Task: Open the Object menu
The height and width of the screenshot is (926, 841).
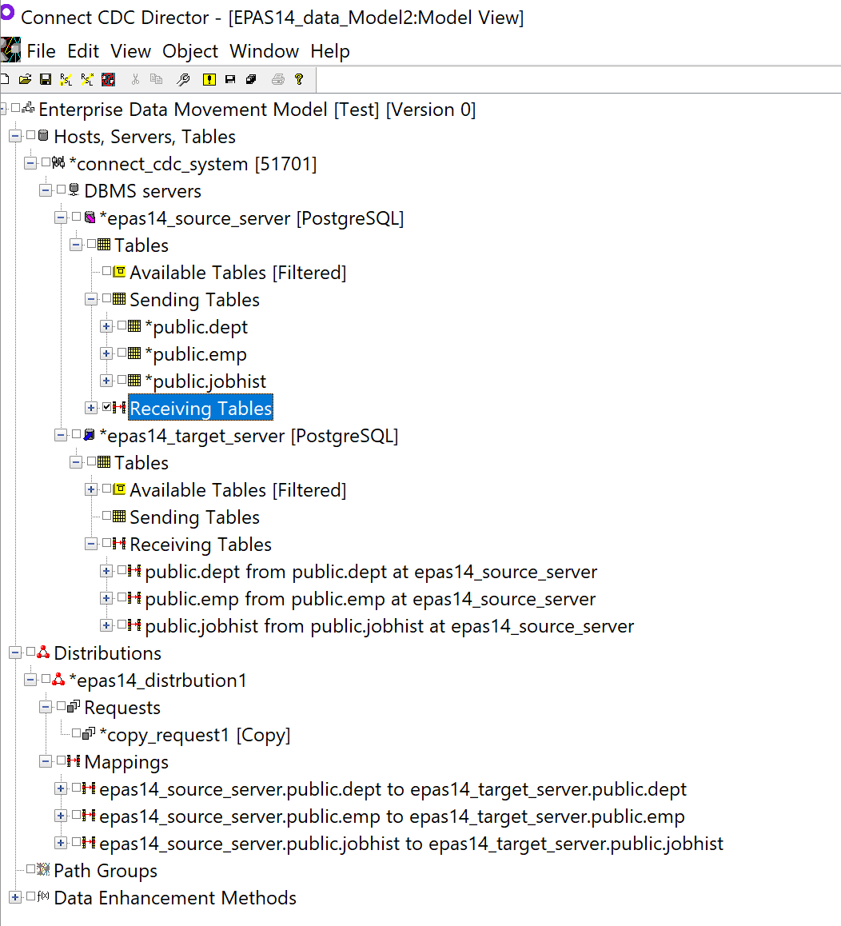Action: pos(189,51)
